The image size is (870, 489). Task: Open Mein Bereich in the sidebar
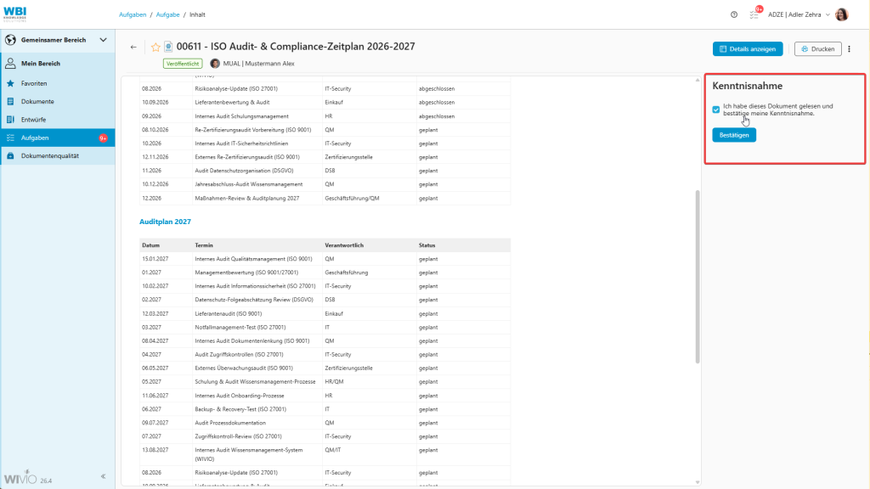(58, 64)
